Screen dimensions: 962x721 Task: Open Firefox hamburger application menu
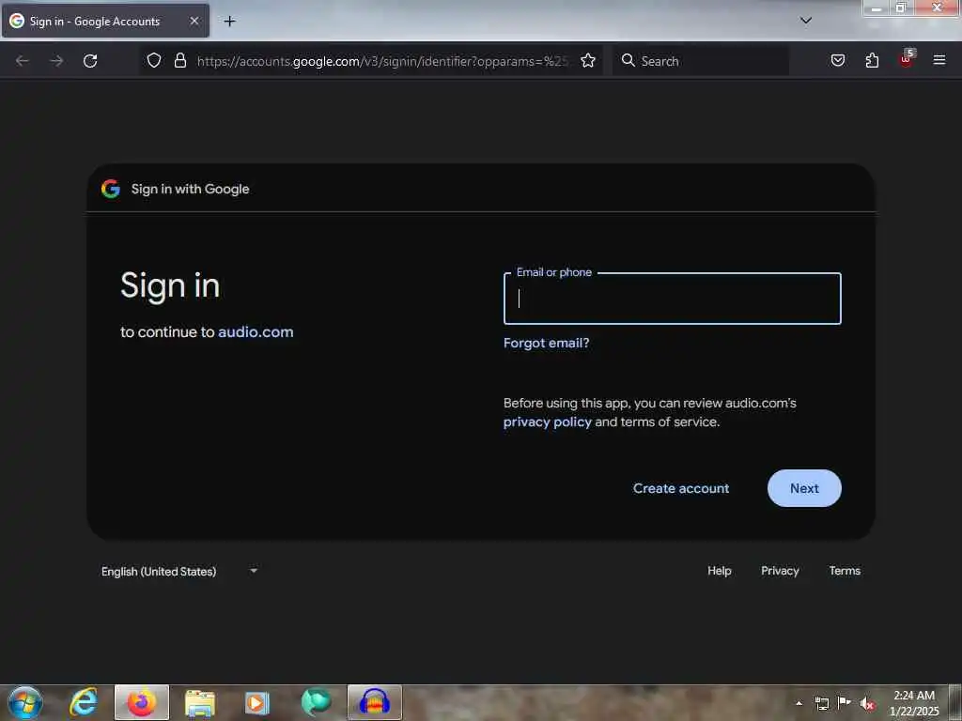pyautogui.click(x=939, y=60)
